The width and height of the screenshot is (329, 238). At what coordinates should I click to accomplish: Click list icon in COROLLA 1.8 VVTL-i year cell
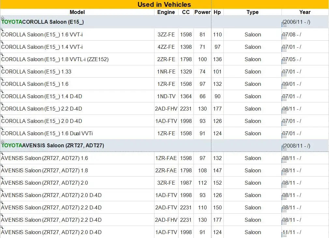pyautogui.click(x=284, y=62)
